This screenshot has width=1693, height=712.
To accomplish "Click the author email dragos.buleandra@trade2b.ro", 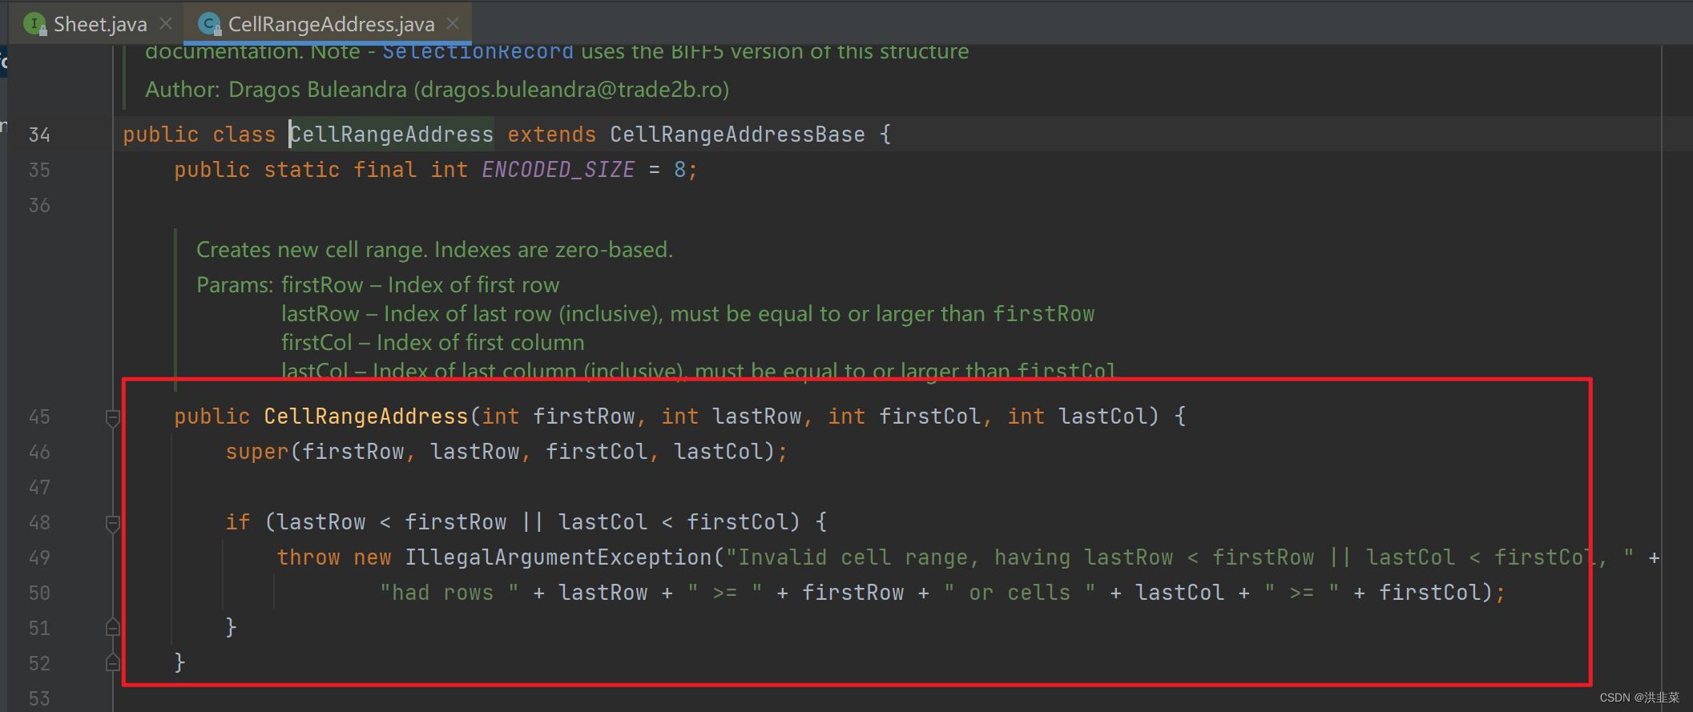I will pos(571,90).
